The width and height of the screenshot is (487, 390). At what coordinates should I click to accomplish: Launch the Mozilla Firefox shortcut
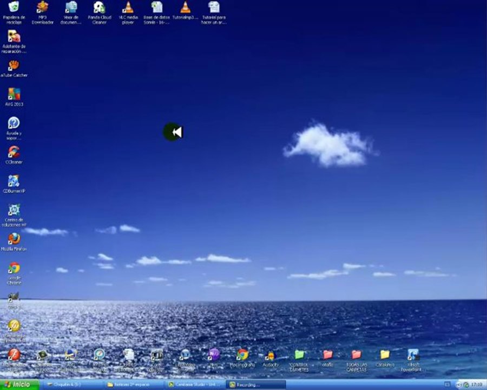pos(14,242)
